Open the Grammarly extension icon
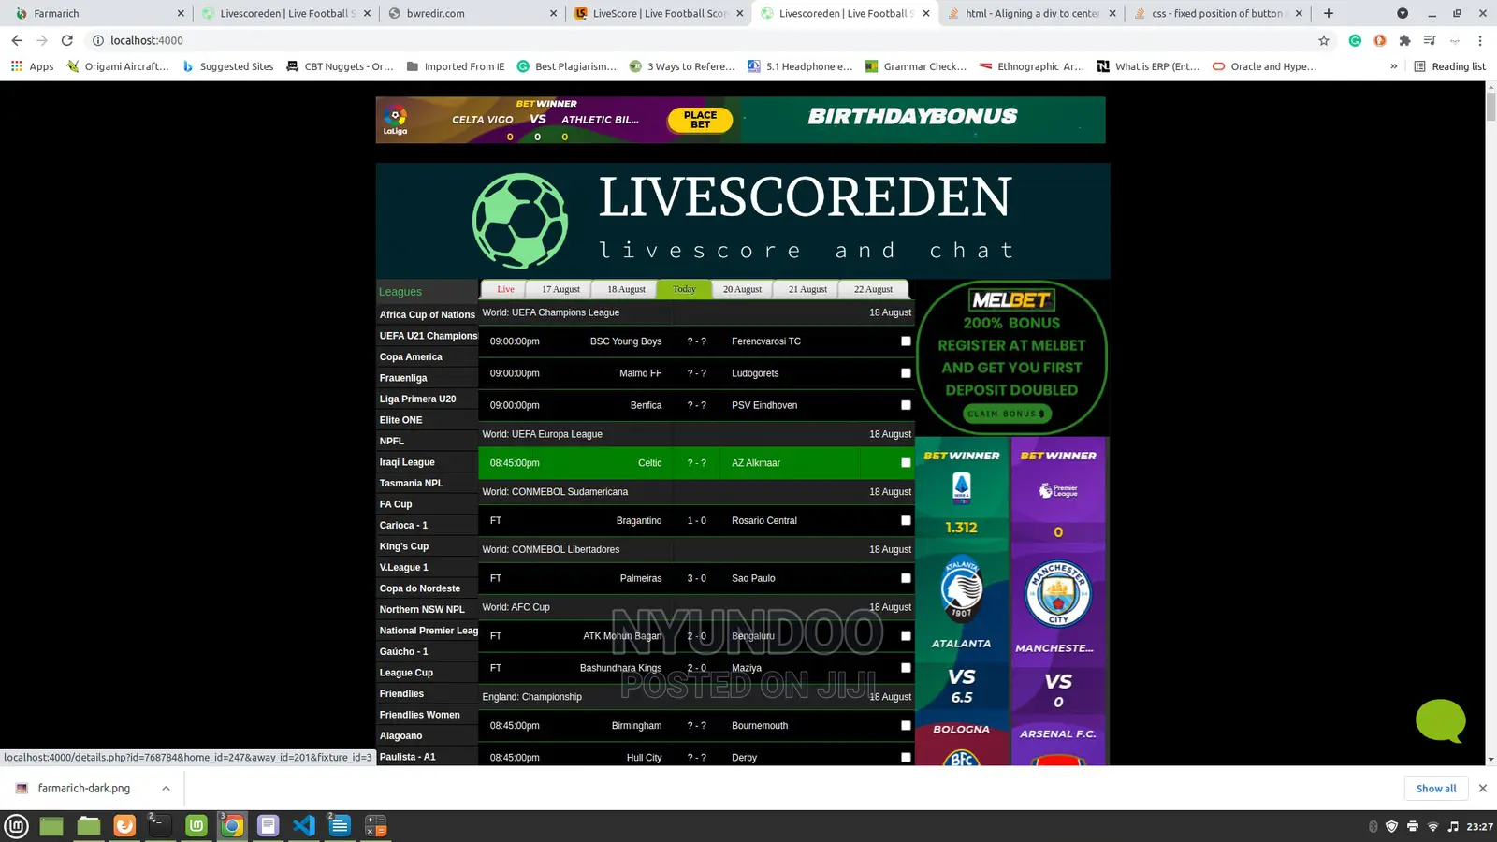The width and height of the screenshot is (1497, 842). pyautogui.click(x=1355, y=40)
